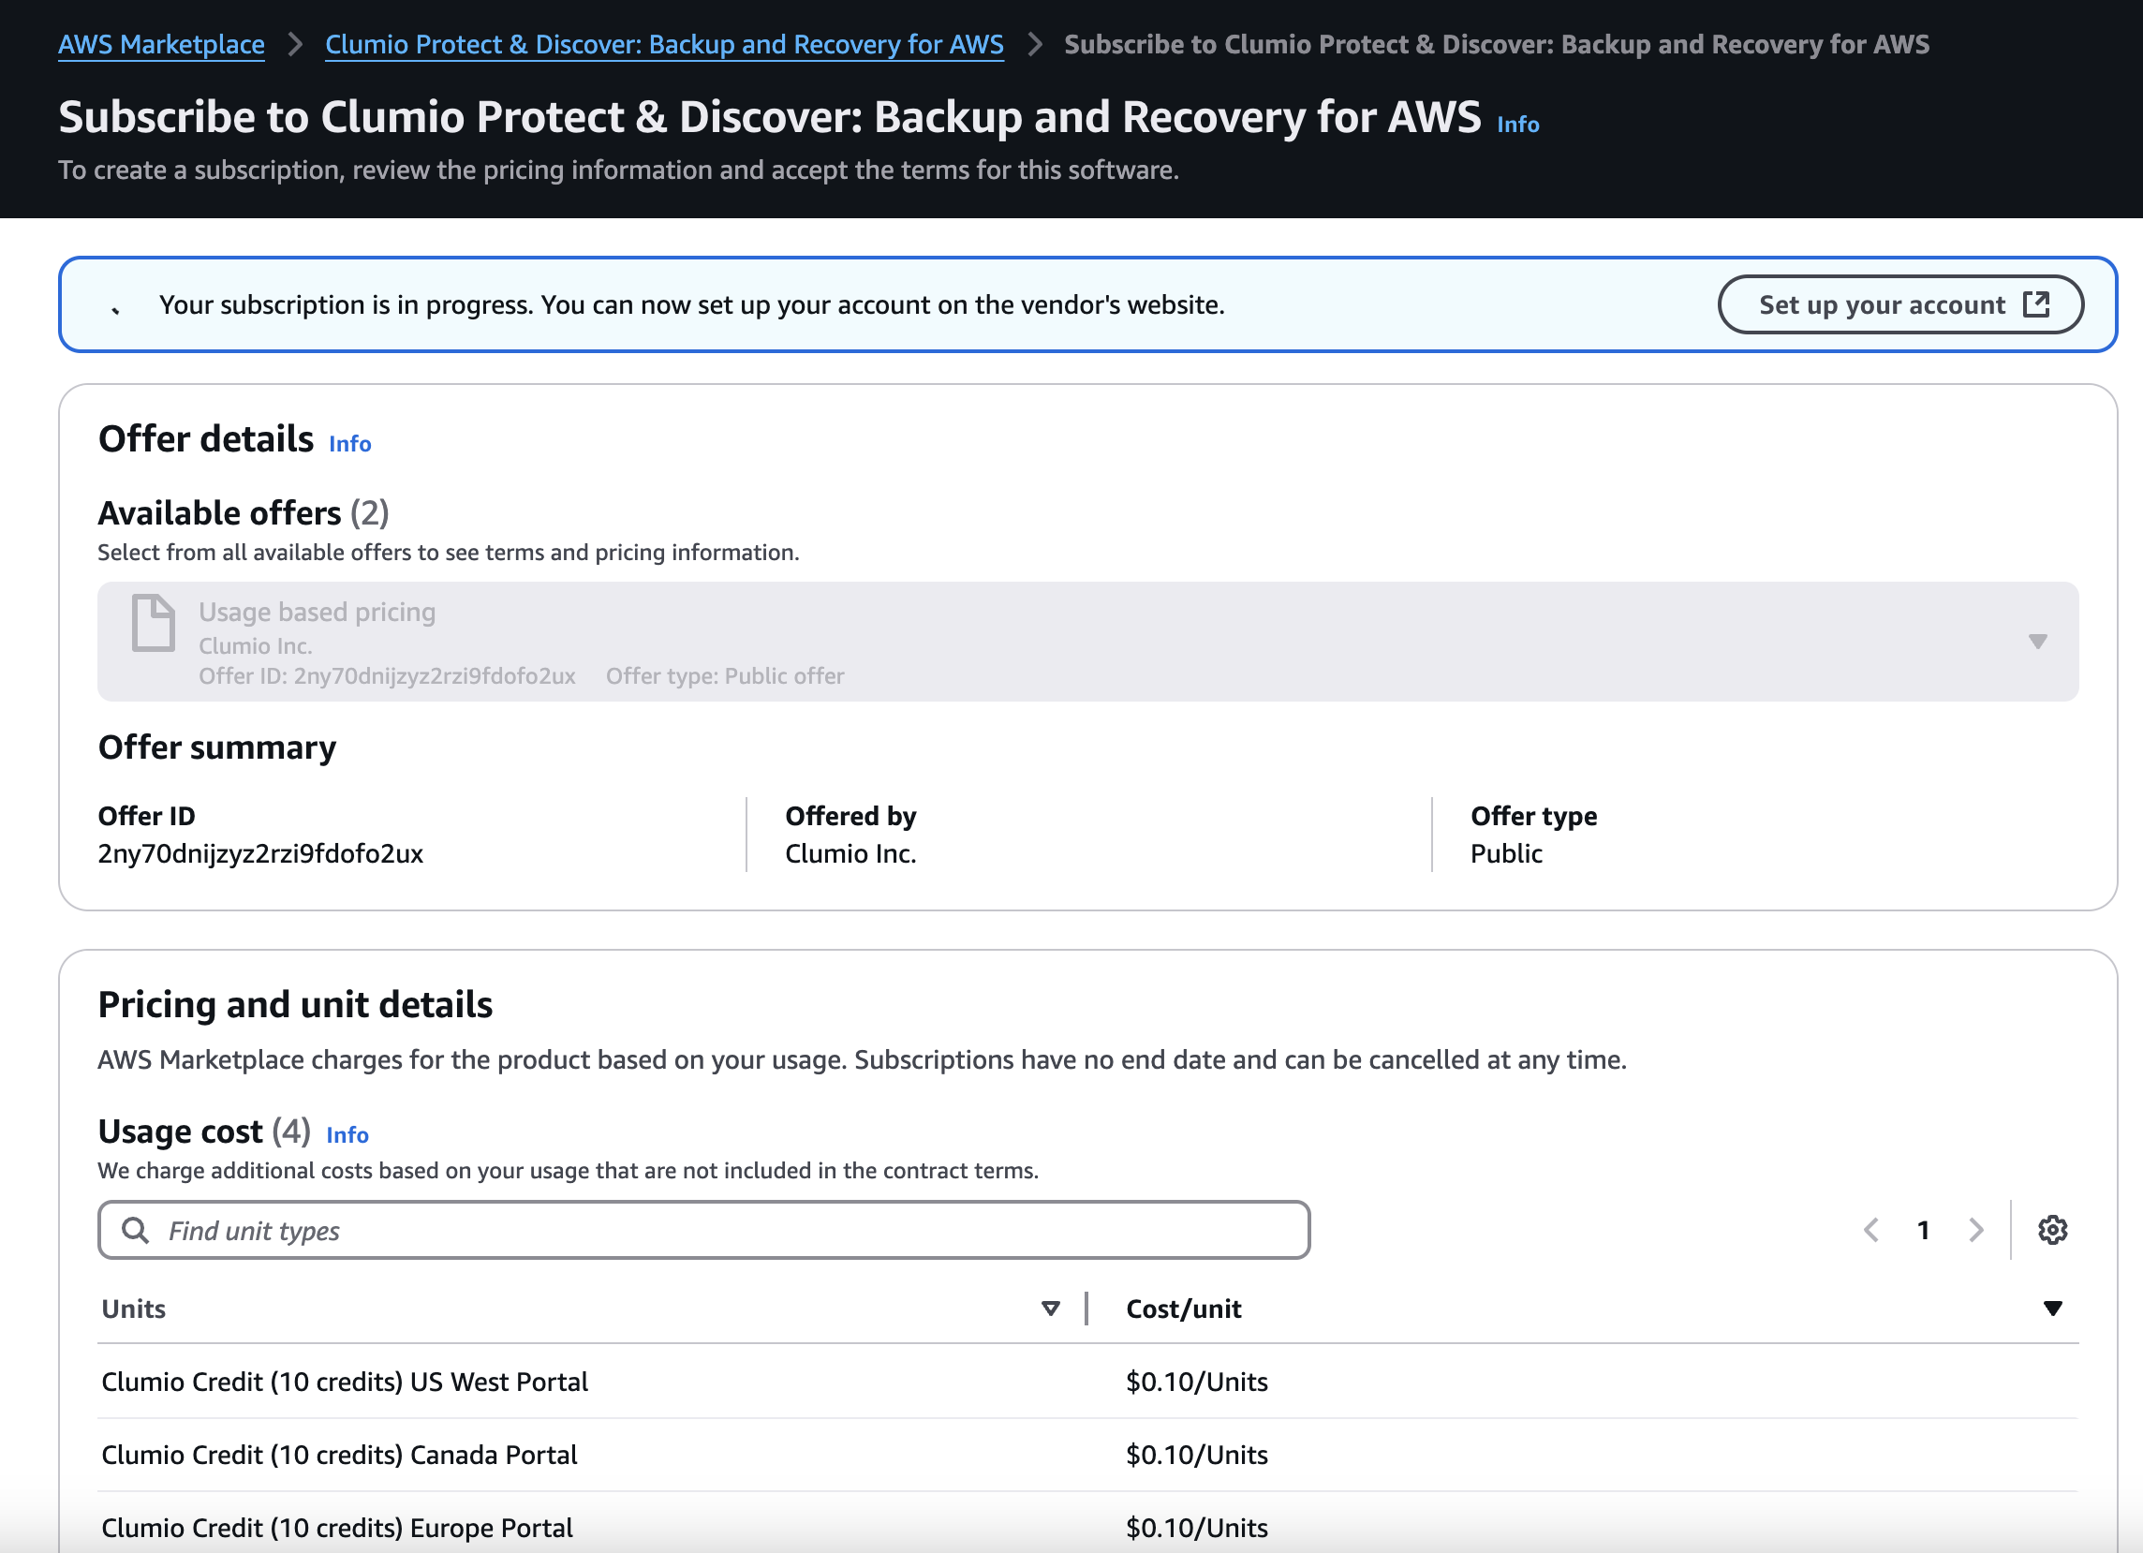This screenshot has width=2143, height=1553.
Task: Click $0.10/Units in Europe Portal row
Action: [1196, 1528]
